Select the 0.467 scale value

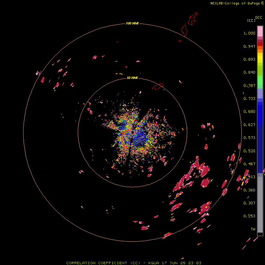pos(249,164)
